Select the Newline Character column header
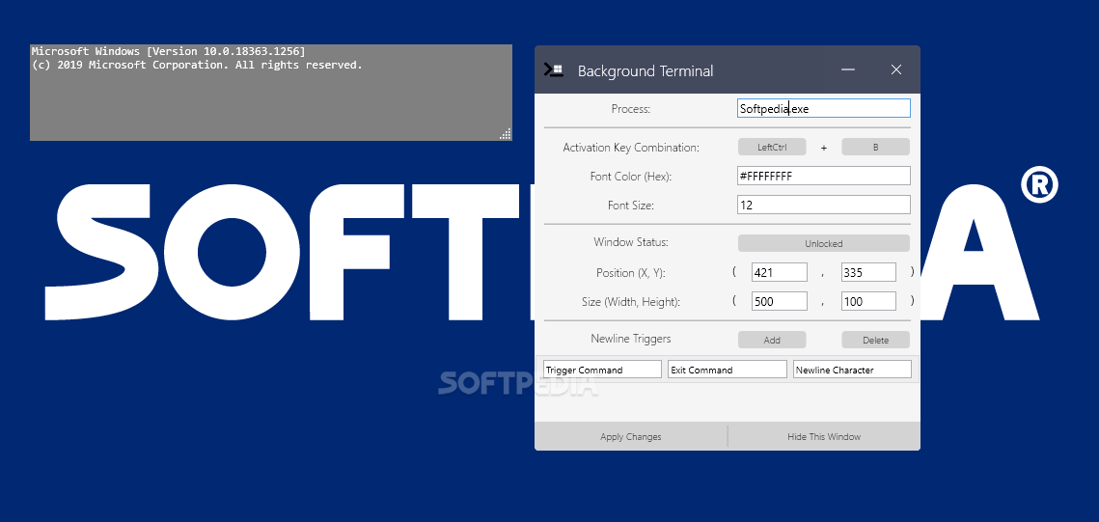 click(x=852, y=370)
